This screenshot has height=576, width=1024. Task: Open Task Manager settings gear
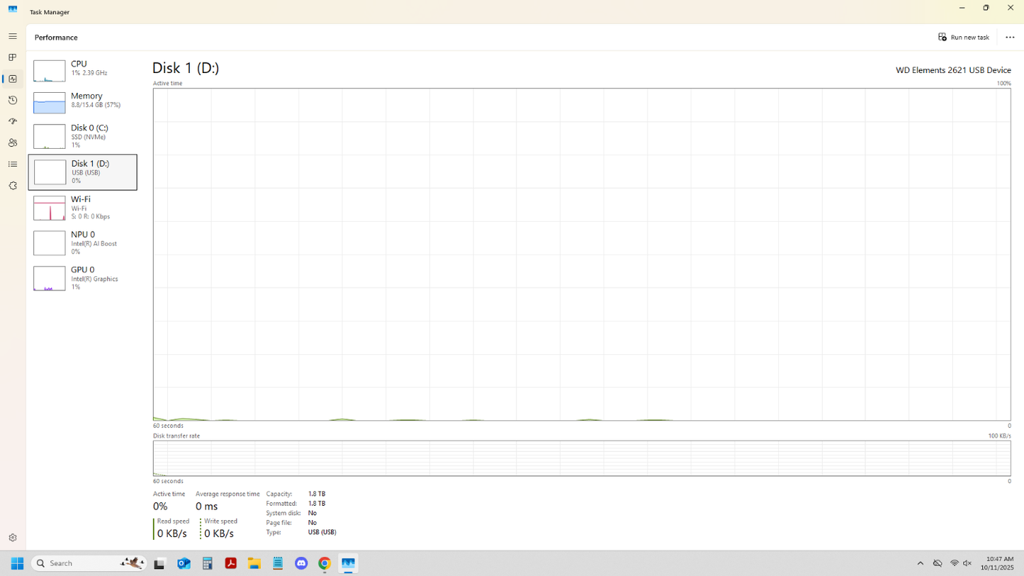[x=13, y=538]
